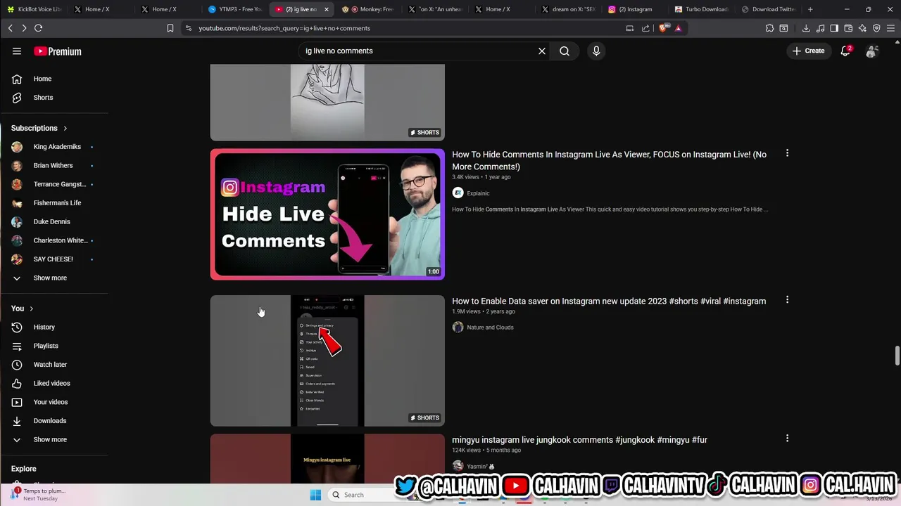Open the Create menu
This screenshot has height=506, width=901.
(808, 51)
